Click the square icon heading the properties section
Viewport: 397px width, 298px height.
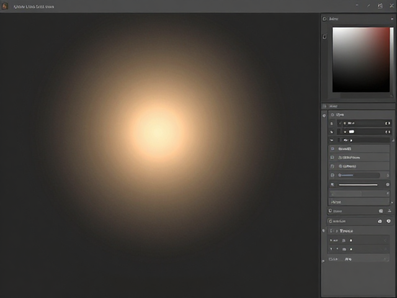tap(332, 114)
